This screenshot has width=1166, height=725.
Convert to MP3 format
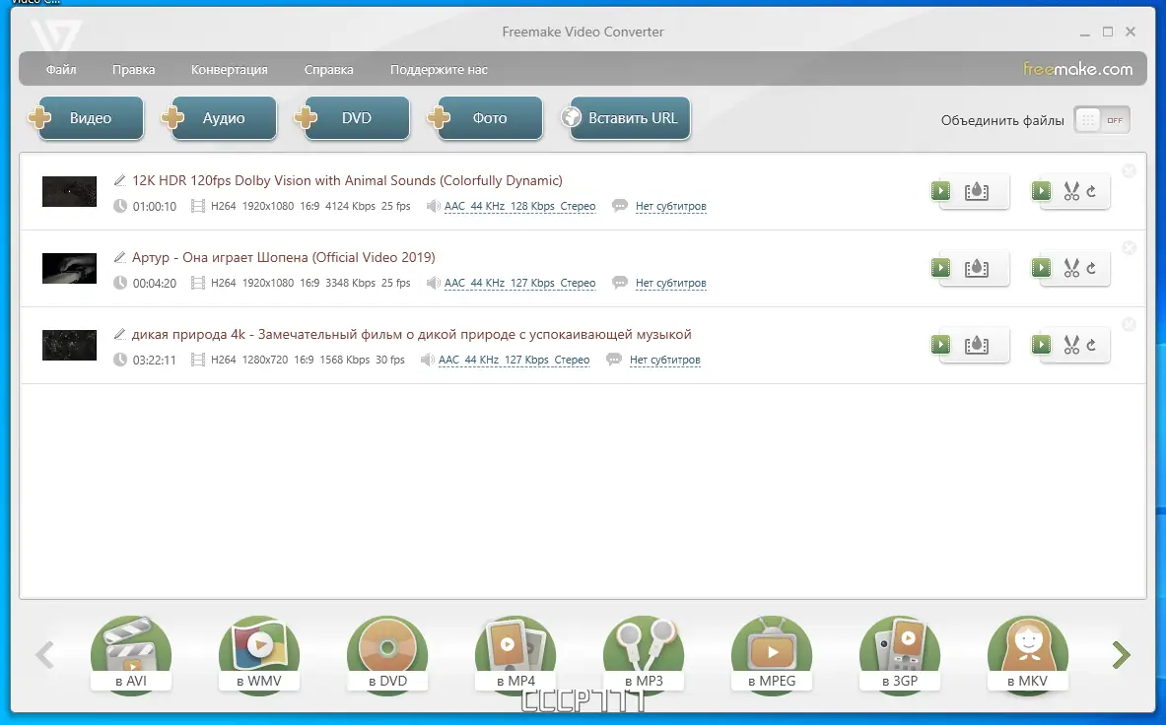pos(644,654)
